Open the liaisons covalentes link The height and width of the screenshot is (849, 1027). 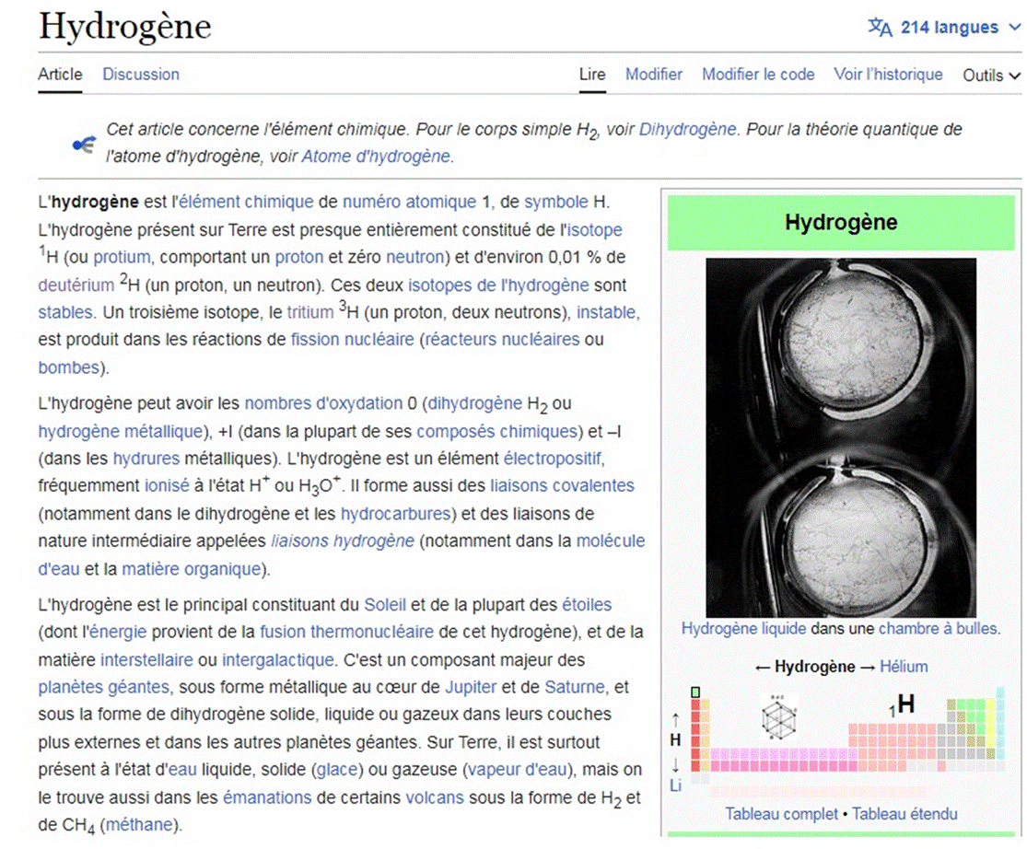coord(562,485)
